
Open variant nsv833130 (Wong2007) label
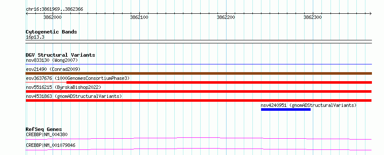pyautogui.click(x=52, y=60)
